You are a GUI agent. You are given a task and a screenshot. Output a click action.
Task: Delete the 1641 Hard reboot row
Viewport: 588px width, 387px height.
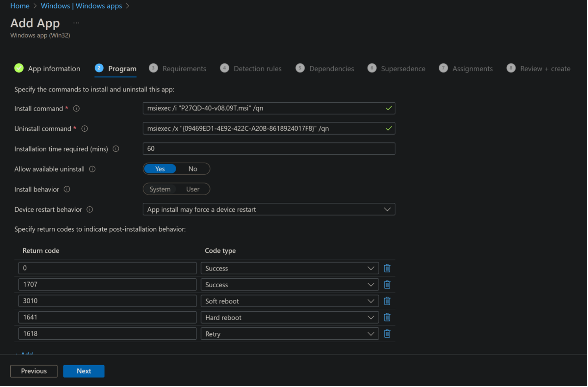(387, 317)
